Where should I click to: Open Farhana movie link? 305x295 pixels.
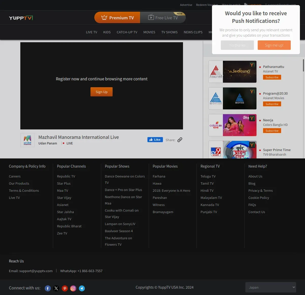(159, 176)
